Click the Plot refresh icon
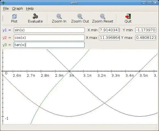 point(15,16)
